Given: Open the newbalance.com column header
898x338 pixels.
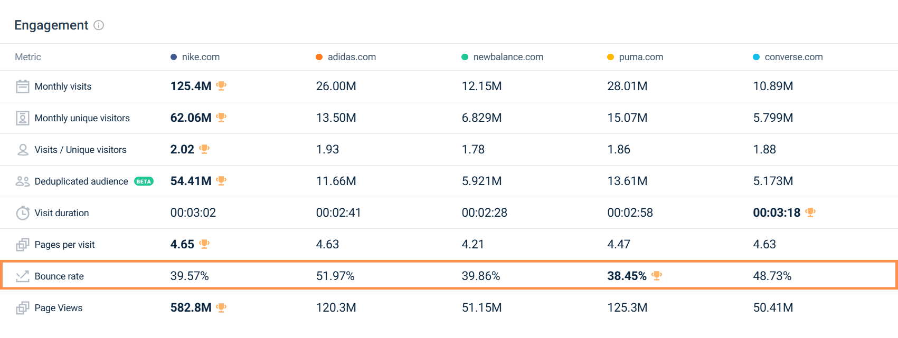Looking at the screenshot, I should [508, 57].
